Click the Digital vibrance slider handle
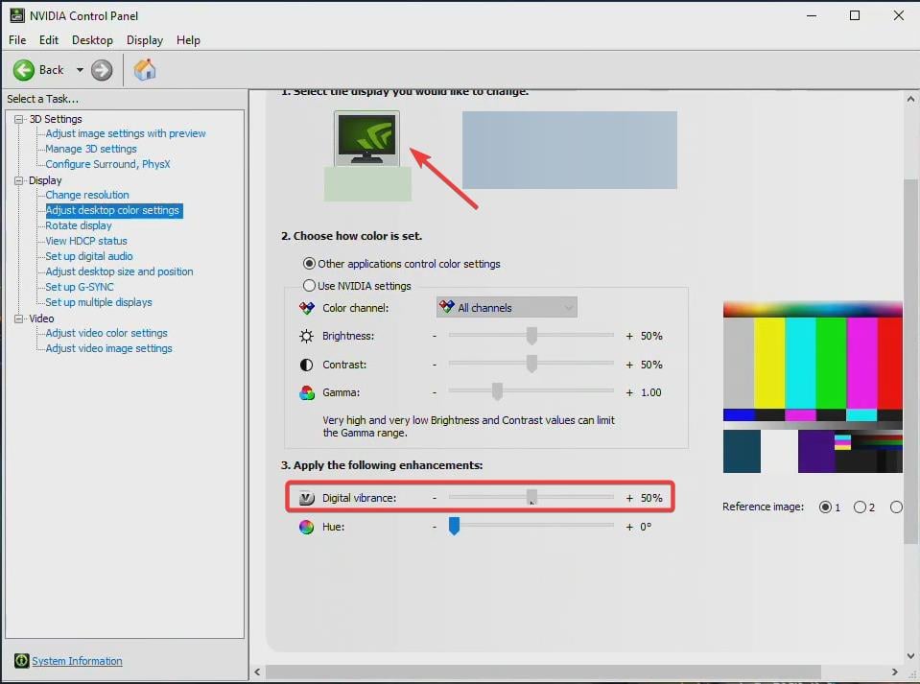The width and height of the screenshot is (920, 684). tap(531, 498)
